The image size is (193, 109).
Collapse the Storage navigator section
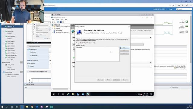point(2,63)
